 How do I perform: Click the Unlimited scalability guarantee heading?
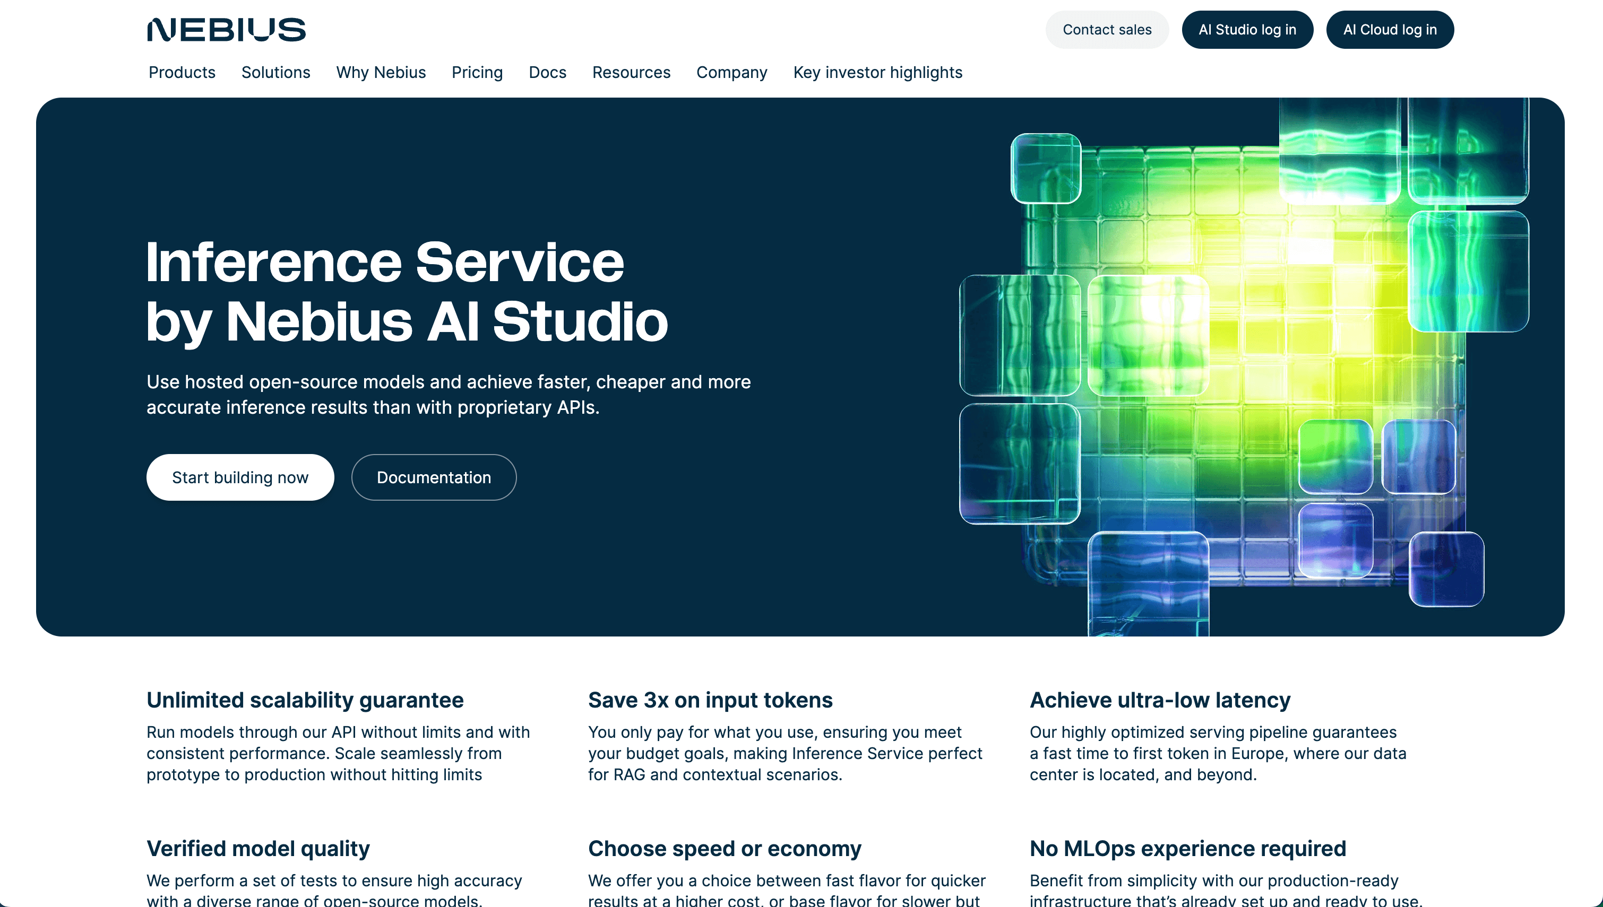tap(305, 700)
